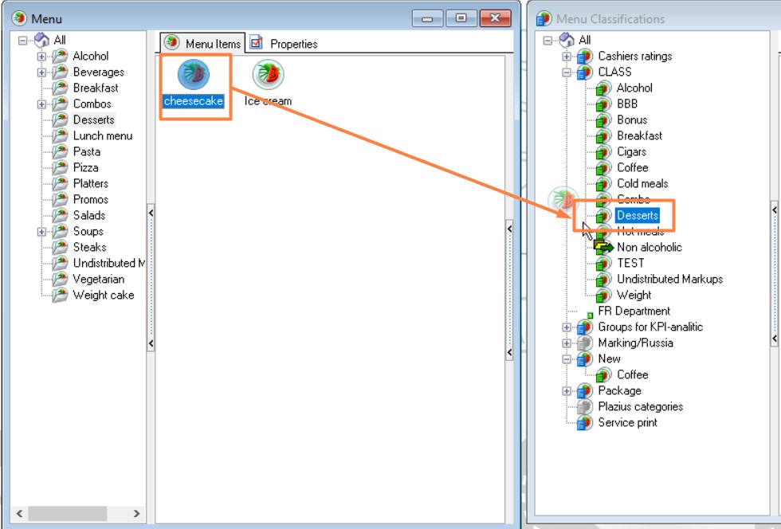Collapse the All root in Menu tree
Viewport: 781px width, 529px height.
click(x=23, y=41)
